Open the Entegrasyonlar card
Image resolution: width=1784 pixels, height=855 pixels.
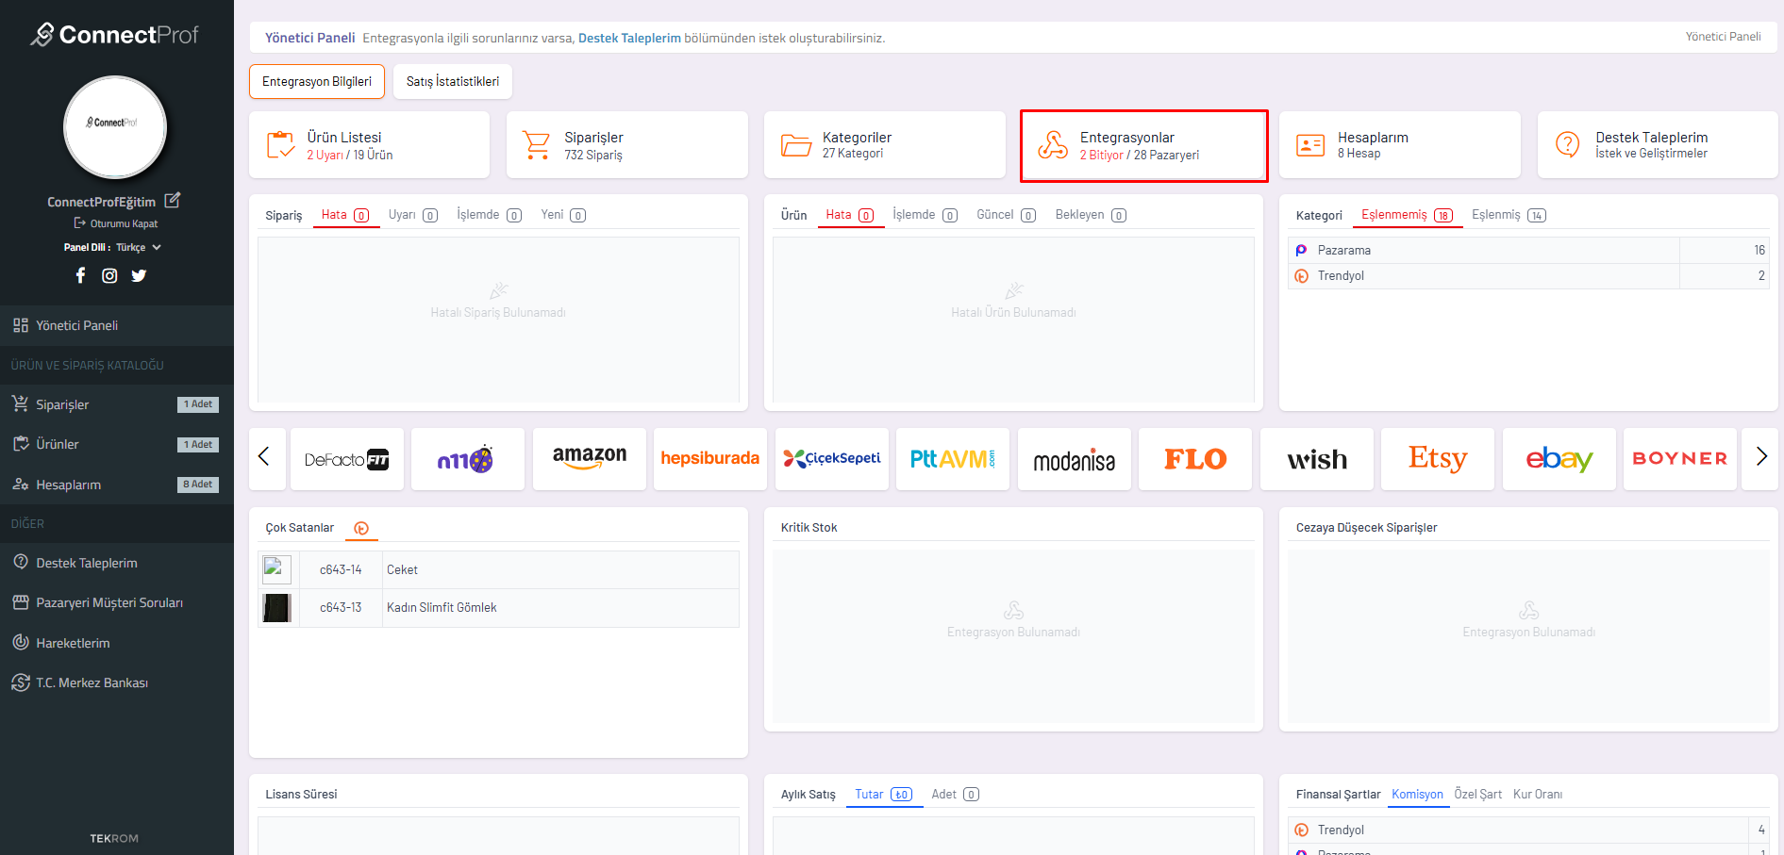pos(1143,145)
